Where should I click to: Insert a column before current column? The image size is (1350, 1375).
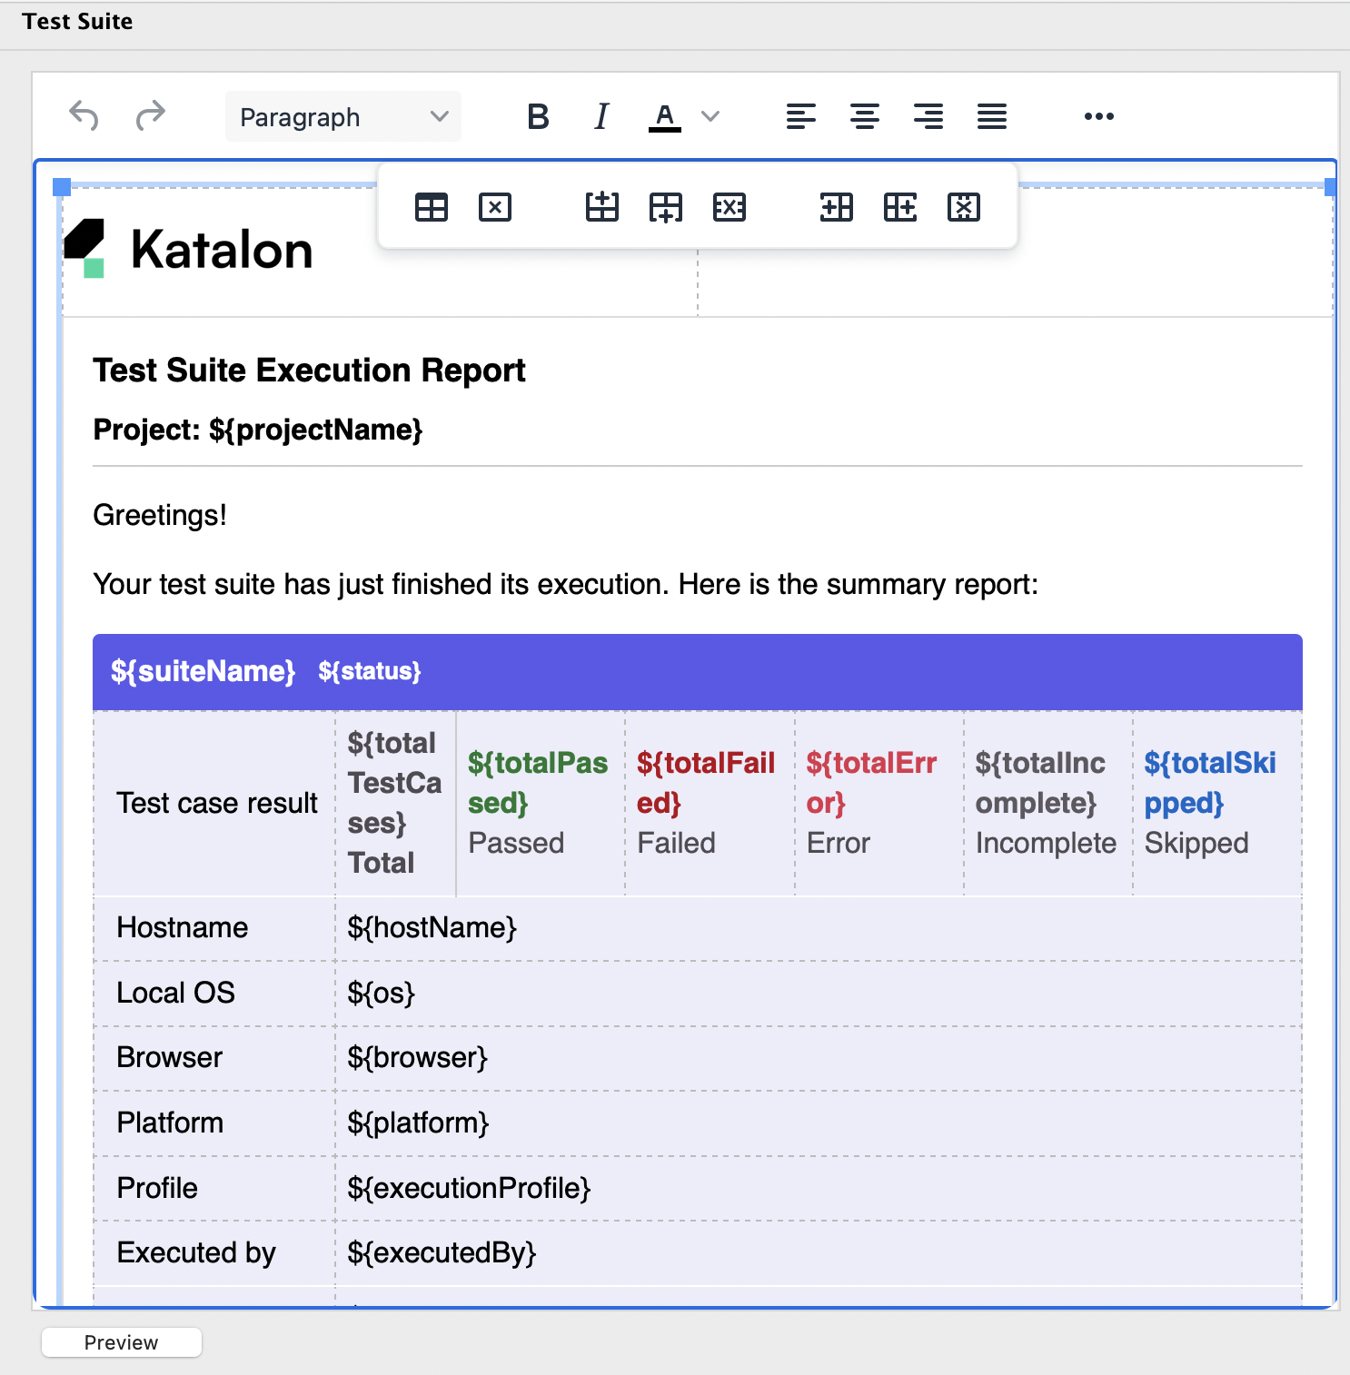tap(837, 207)
